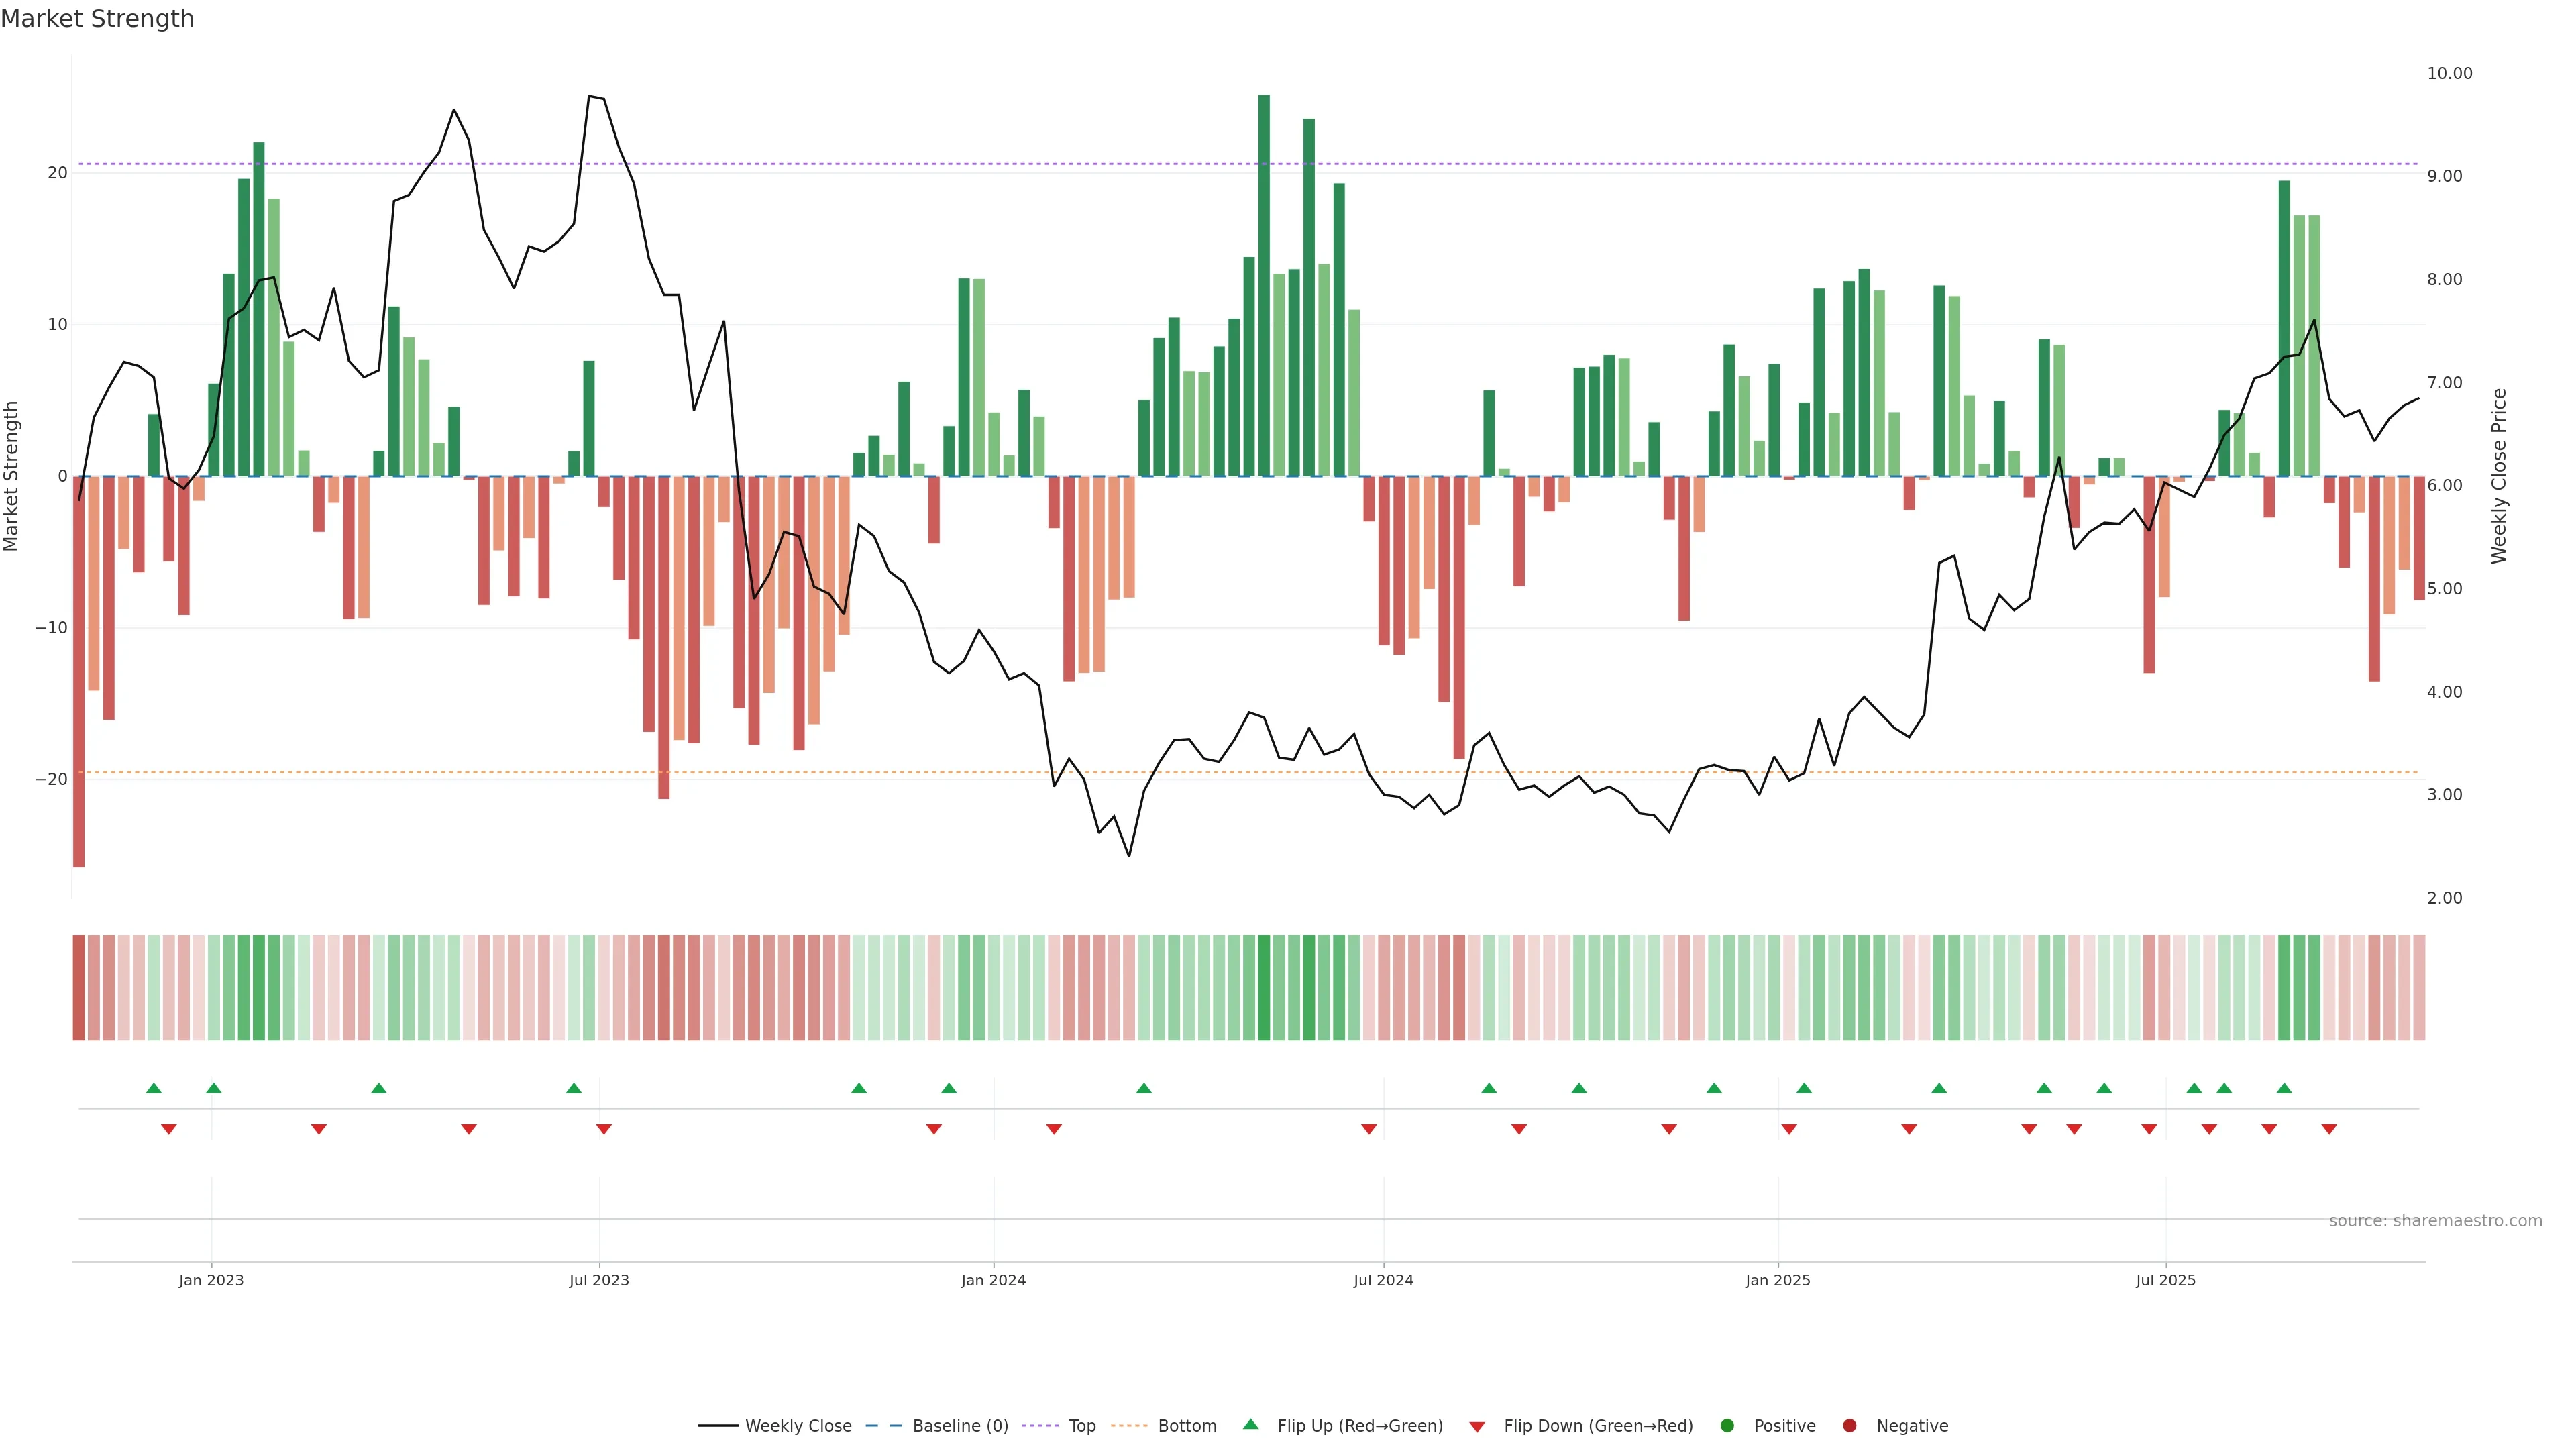This screenshot has height=1449, width=2576.
Task: Click the last red flip-down triangle marker
Action: pyautogui.click(x=2329, y=1129)
